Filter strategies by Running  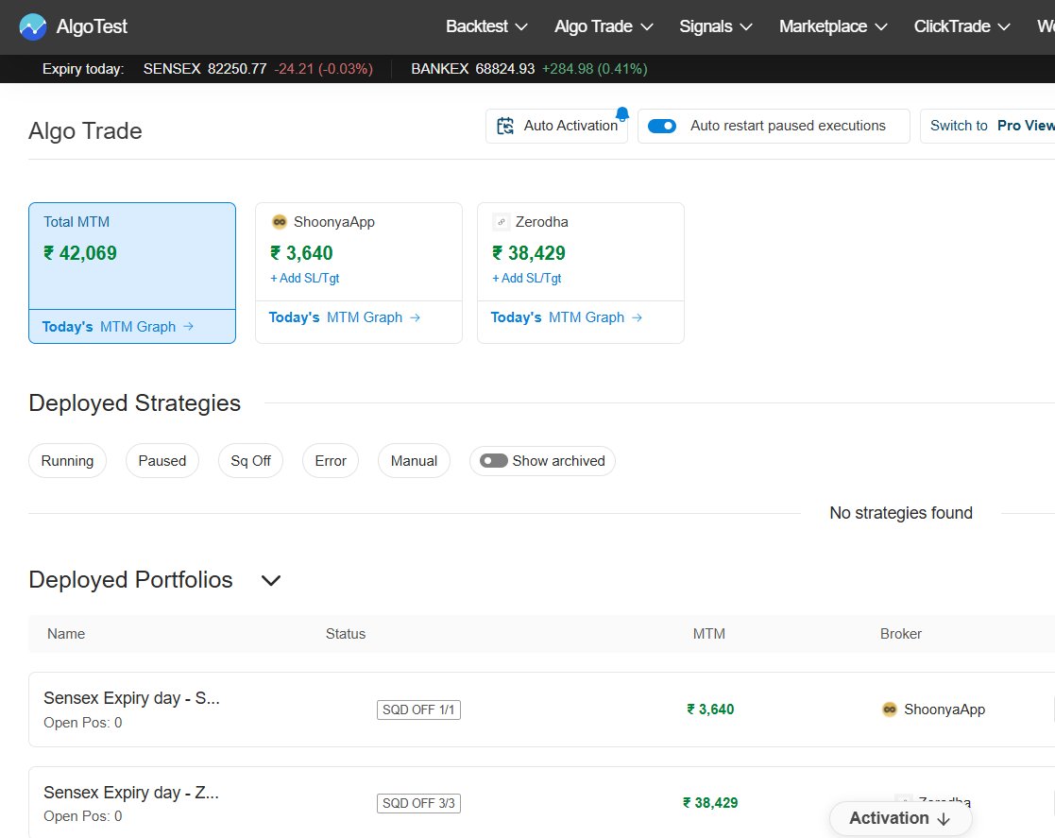(67, 461)
